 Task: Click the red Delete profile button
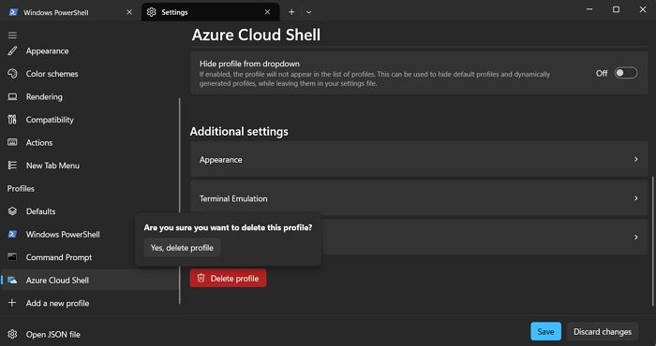pos(228,278)
